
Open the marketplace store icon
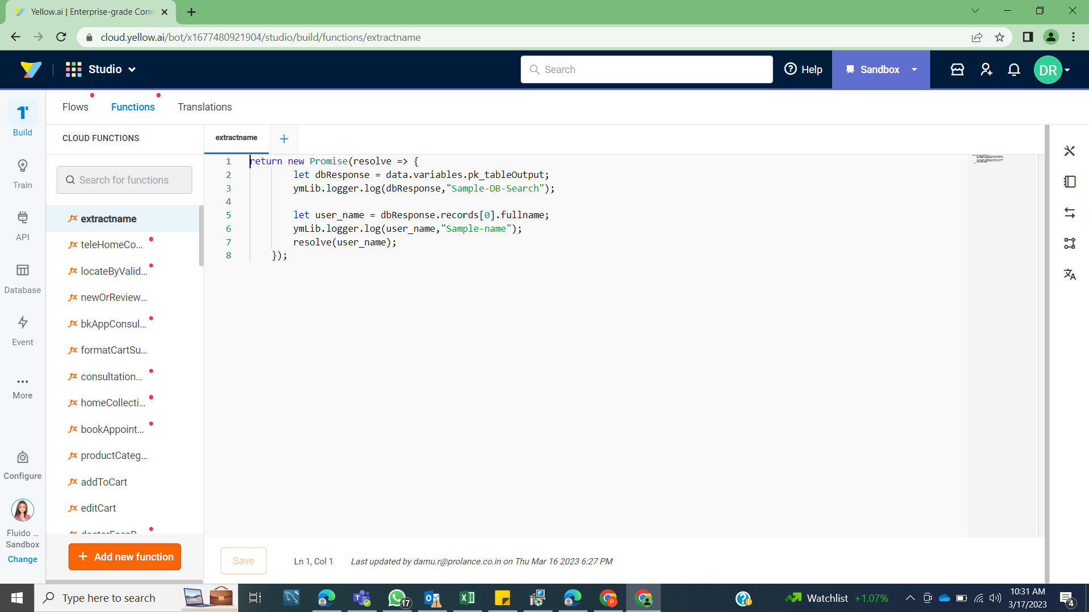(957, 69)
